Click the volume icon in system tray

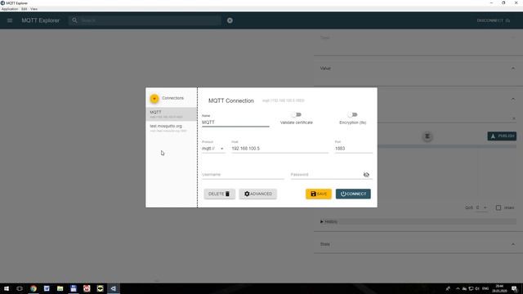tap(477, 288)
